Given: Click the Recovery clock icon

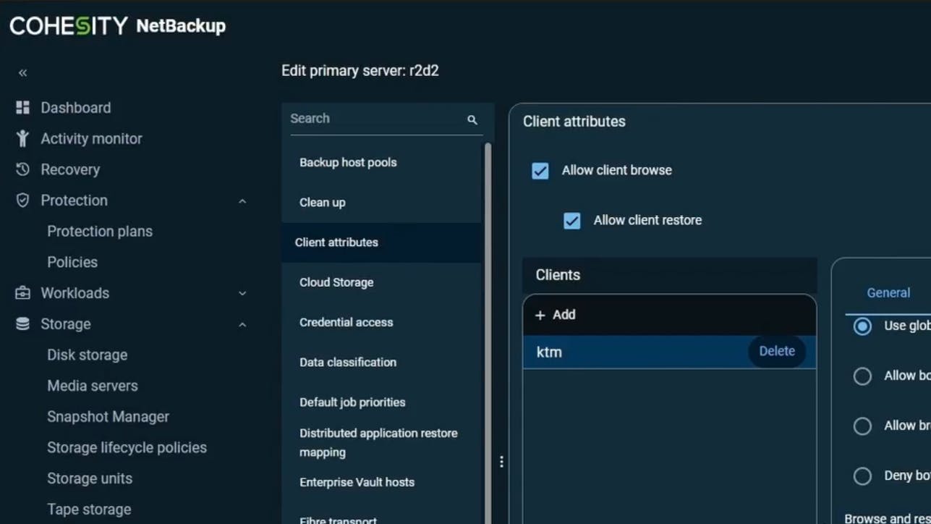Looking at the screenshot, I should [22, 169].
